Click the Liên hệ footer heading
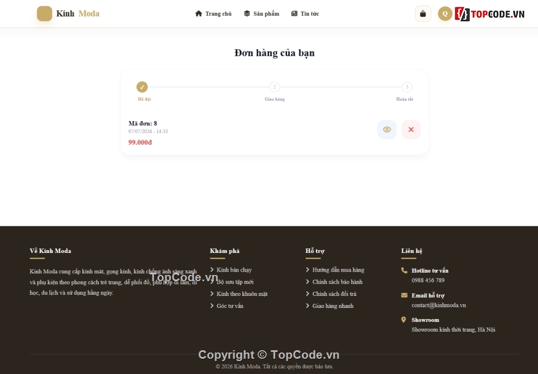 (412, 251)
